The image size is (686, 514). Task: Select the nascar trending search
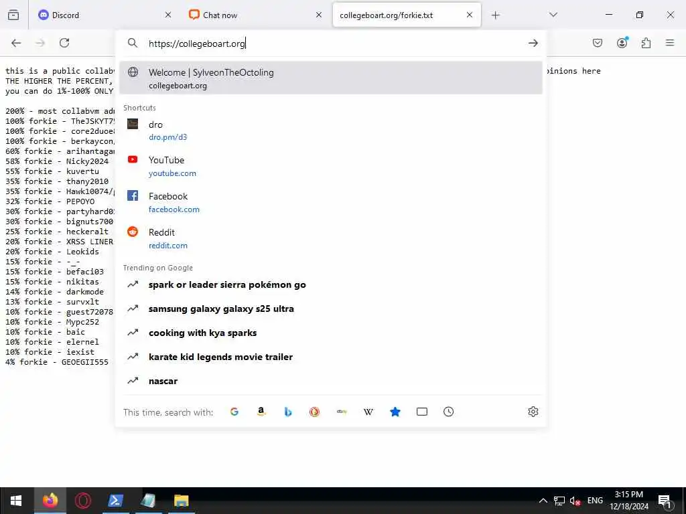pyautogui.click(x=331, y=381)
